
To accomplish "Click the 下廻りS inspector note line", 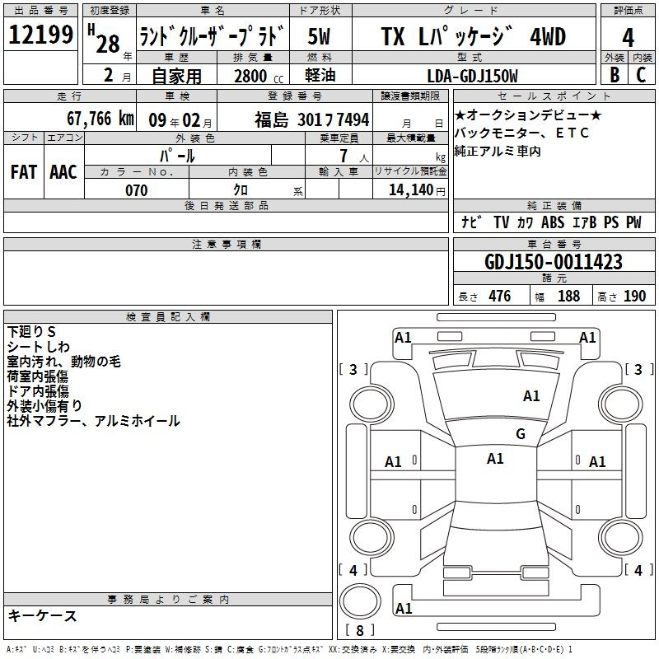I will coord(31,332).
